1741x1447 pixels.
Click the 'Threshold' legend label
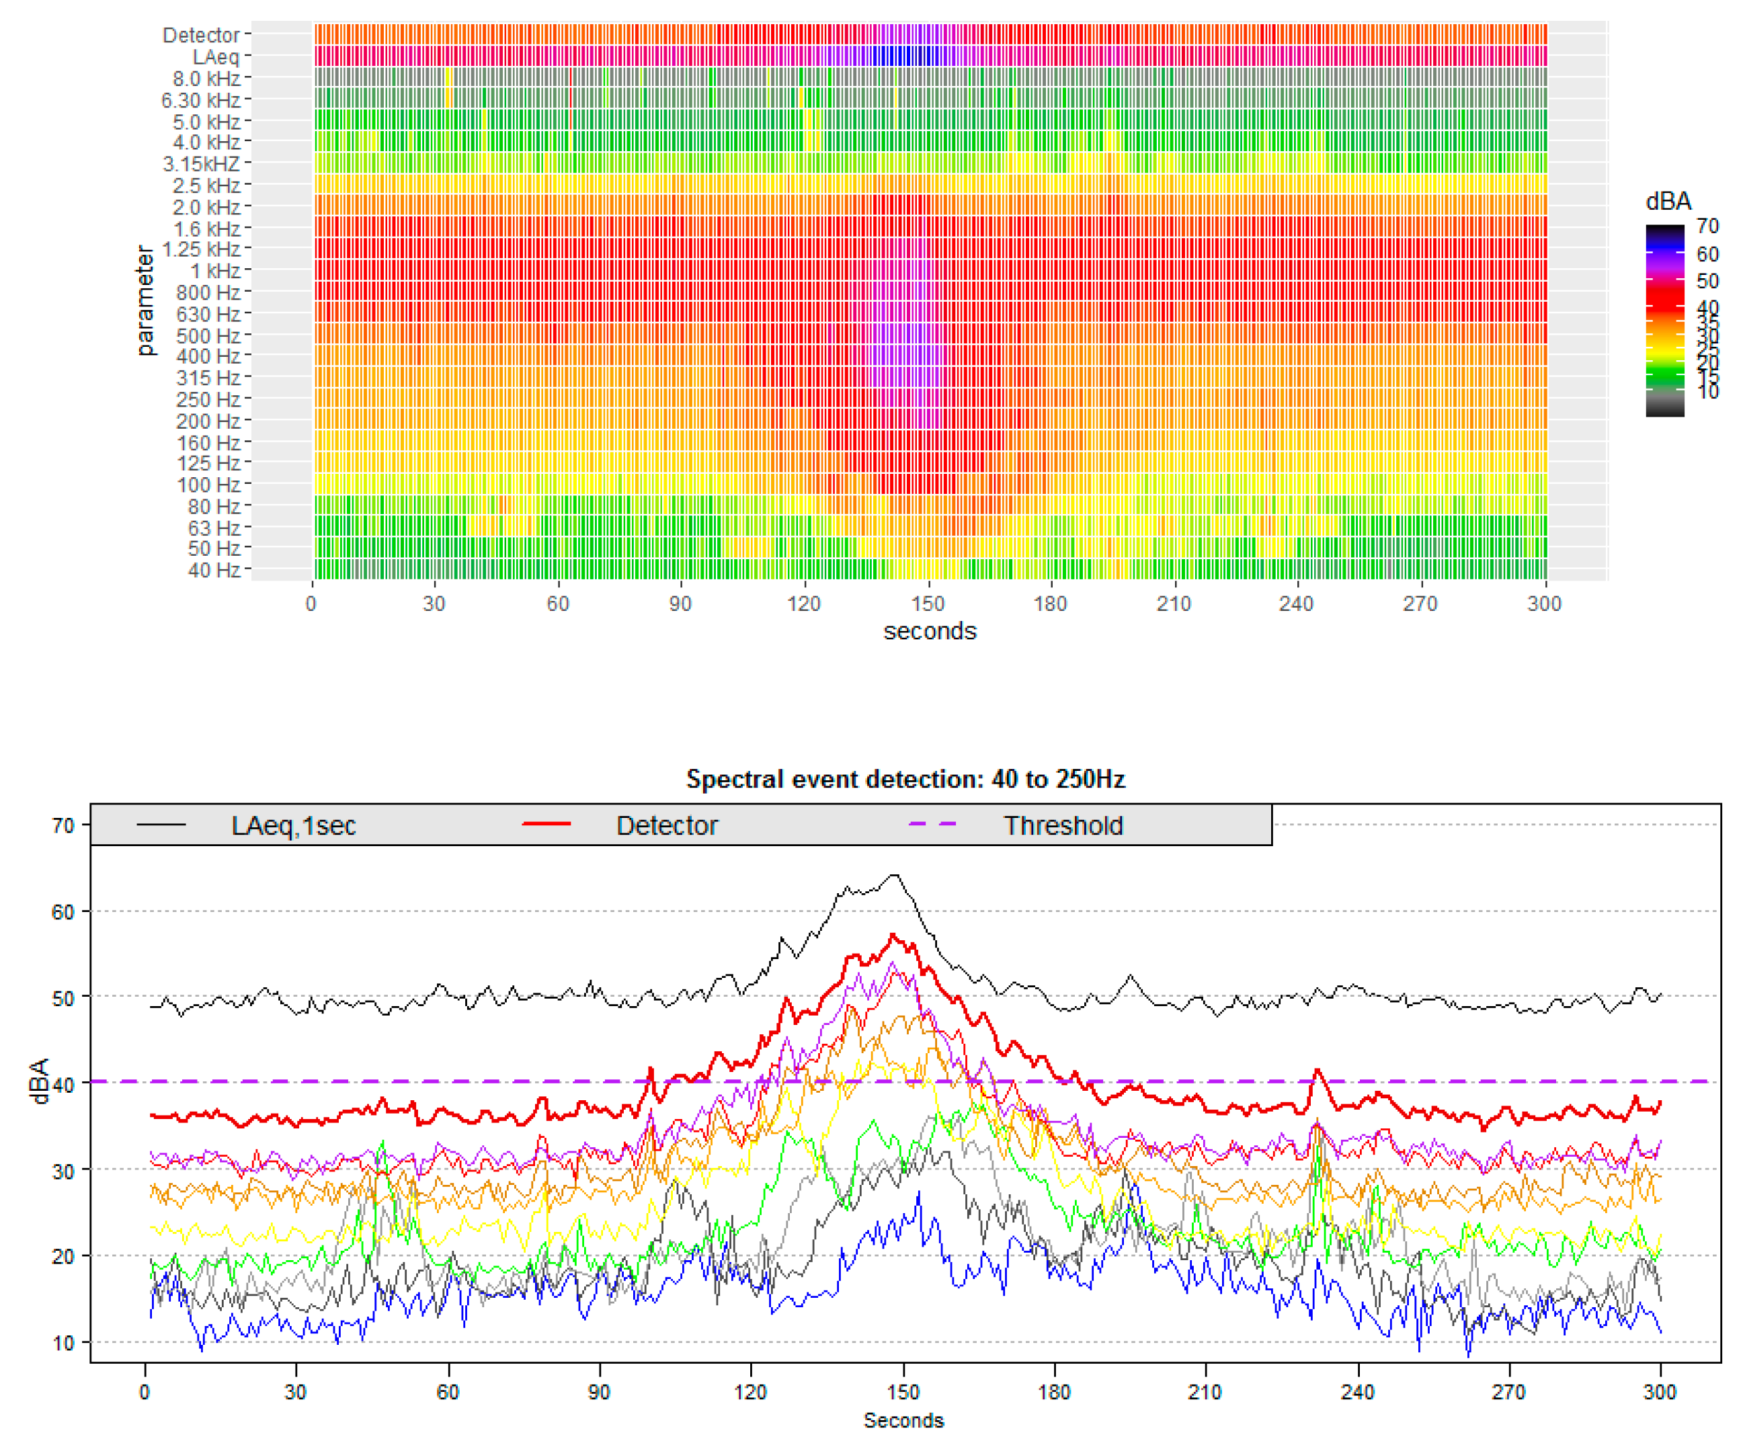pos(1063,825)
